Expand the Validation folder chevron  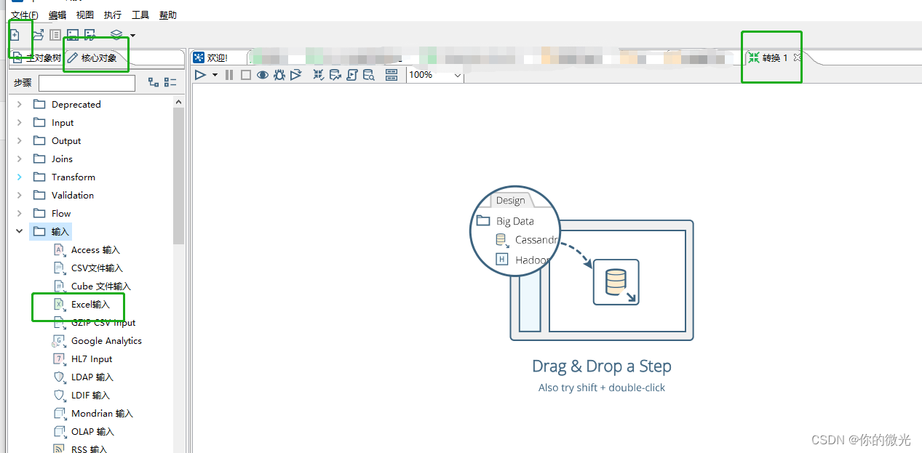(x=20, y=196)
